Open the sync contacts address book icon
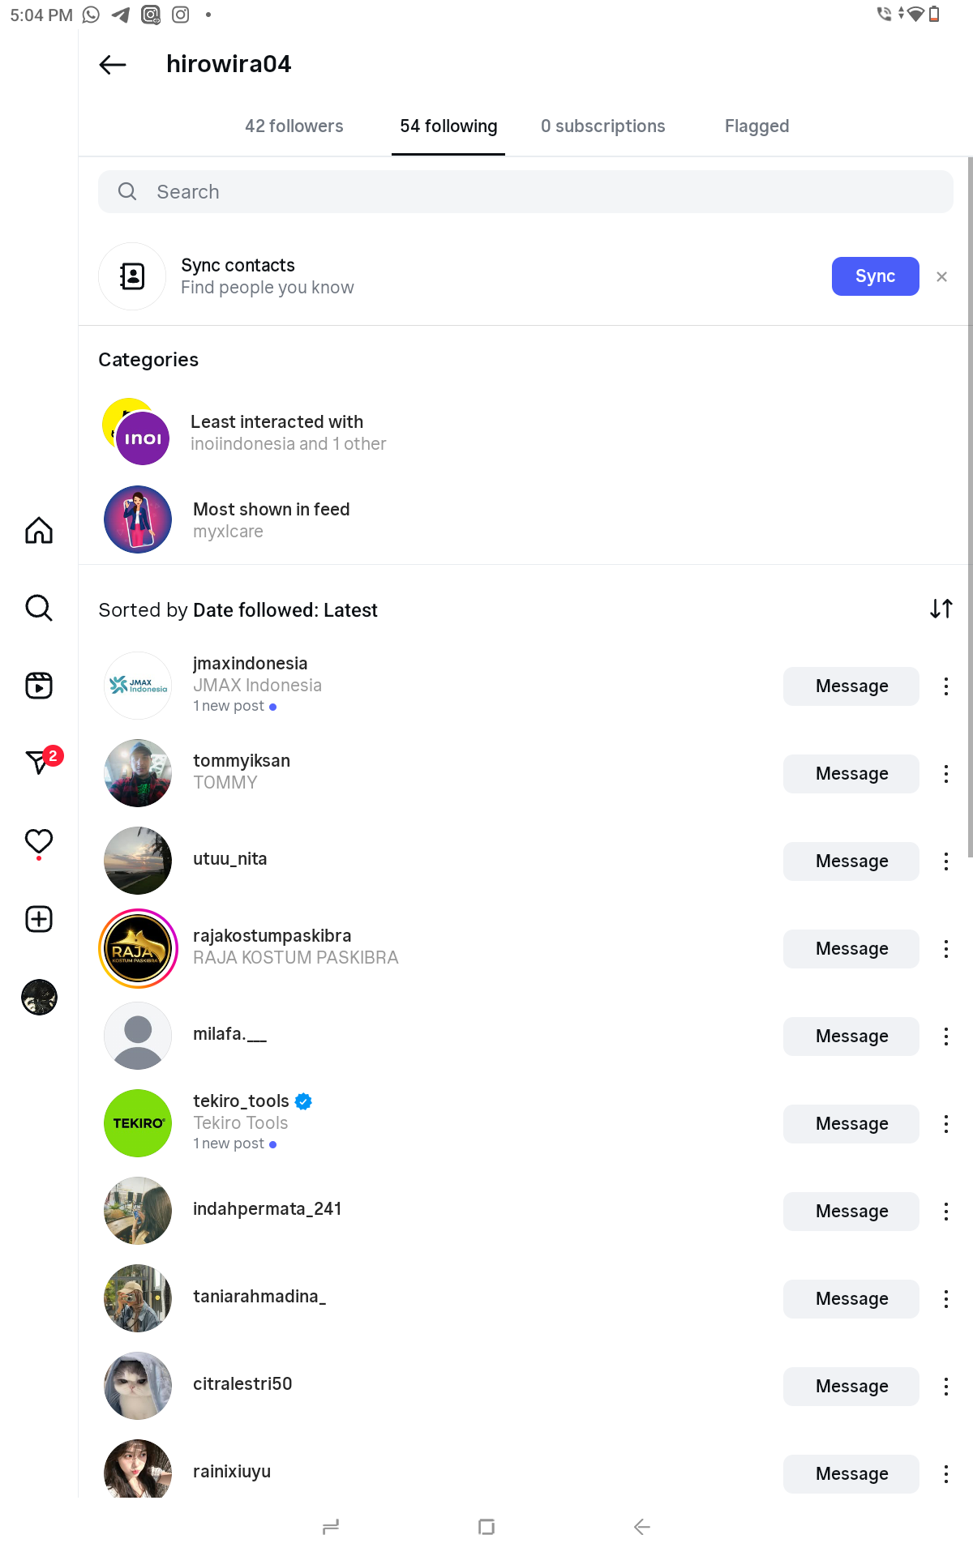The height and width of the screenshot is (1556, 973). coord(132,276)
